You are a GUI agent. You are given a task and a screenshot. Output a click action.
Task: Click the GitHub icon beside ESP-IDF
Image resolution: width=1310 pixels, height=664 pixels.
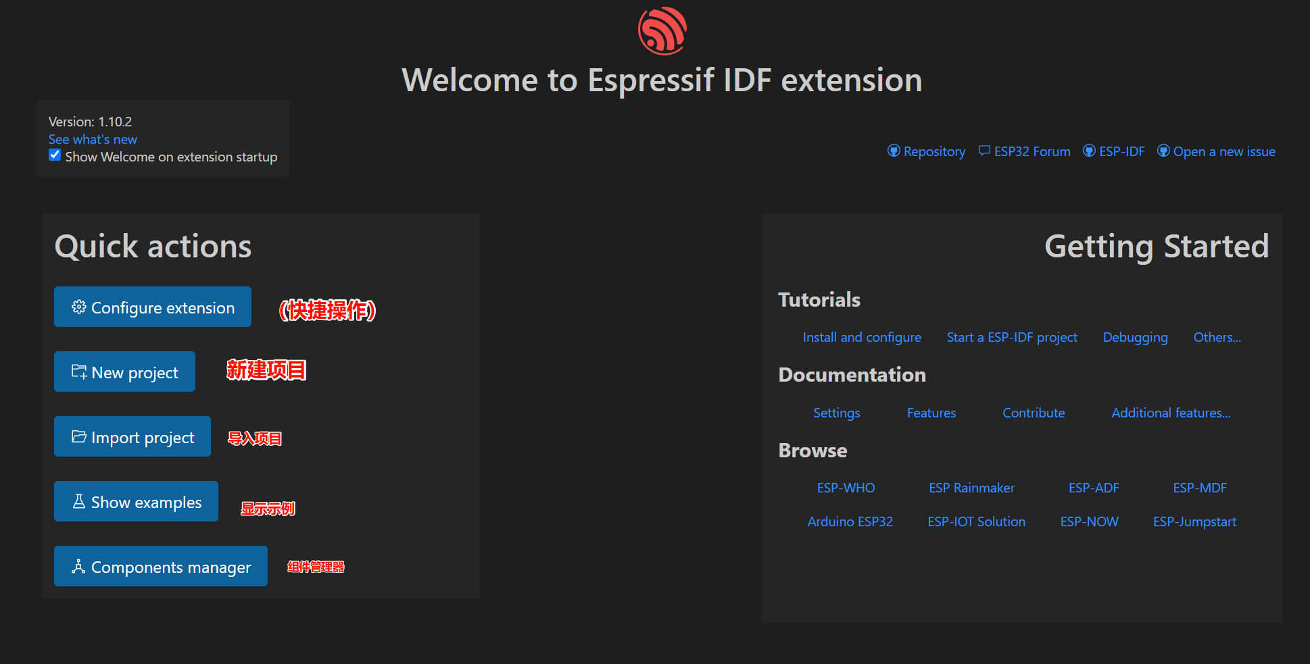1089,151
